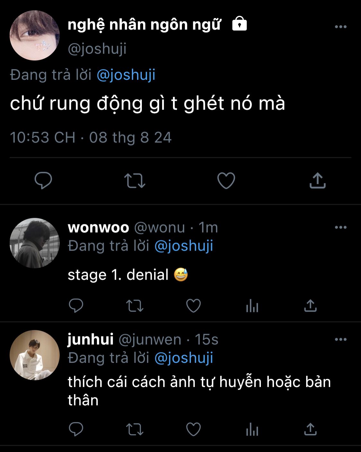Open more options on junhui's reply

pyautogui.click(x=340, y=339)
